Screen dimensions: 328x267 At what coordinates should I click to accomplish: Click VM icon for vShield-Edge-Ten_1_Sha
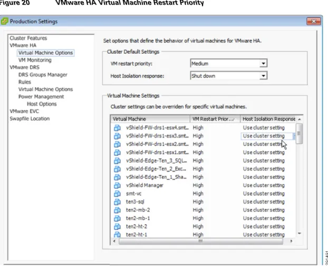click(118, 177)
